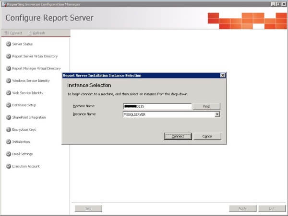Viewport: 288px width, 216px height.
Task: Click the Email Settings status icon
Action: (x=9, y=154)
